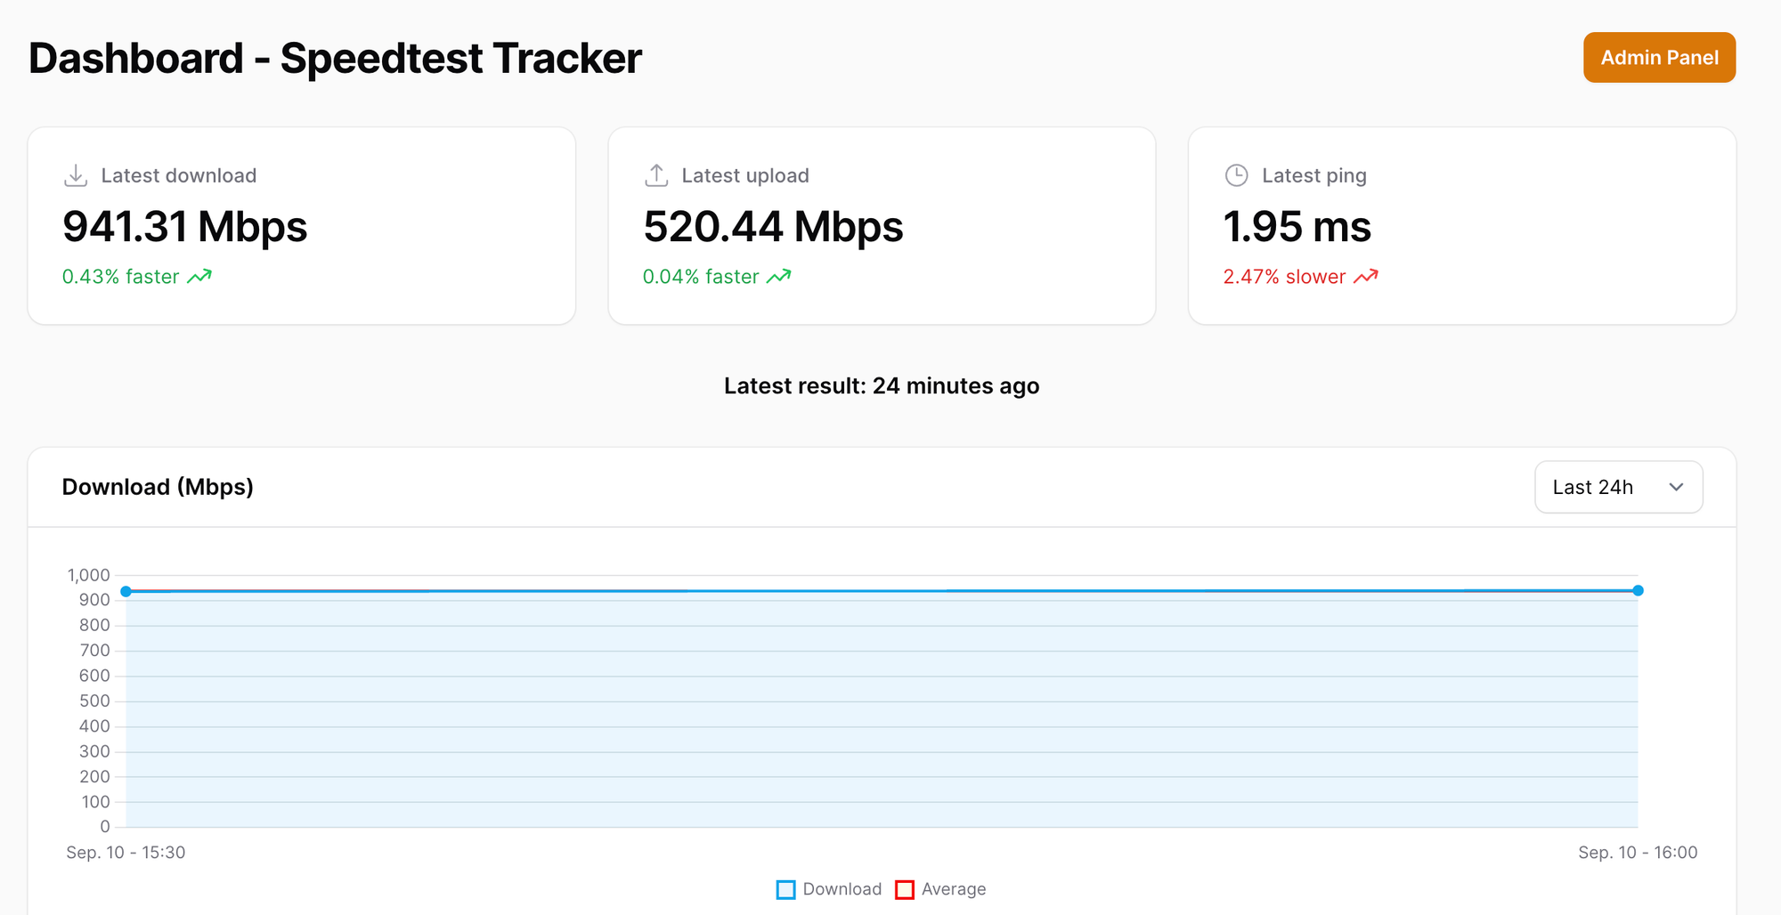Click the trend arrow next to 0.43% faster

pyautogui.click(x=199, y=277)
